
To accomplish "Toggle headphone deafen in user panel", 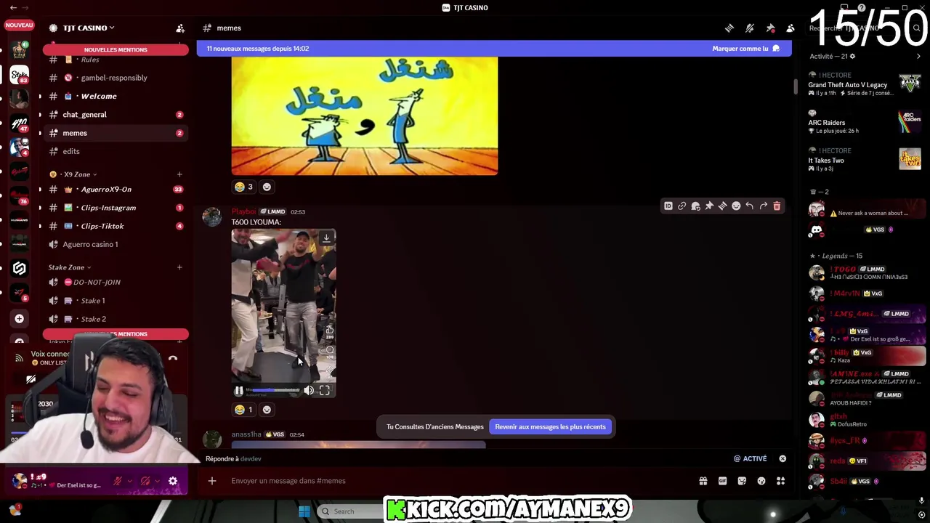I will (x=145, y=481).
